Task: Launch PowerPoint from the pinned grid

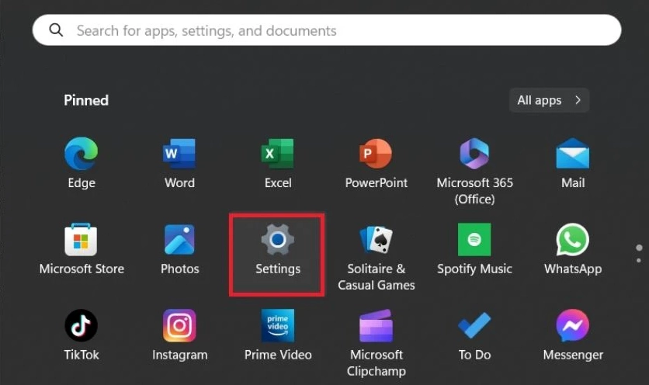Action: [376, 154]
